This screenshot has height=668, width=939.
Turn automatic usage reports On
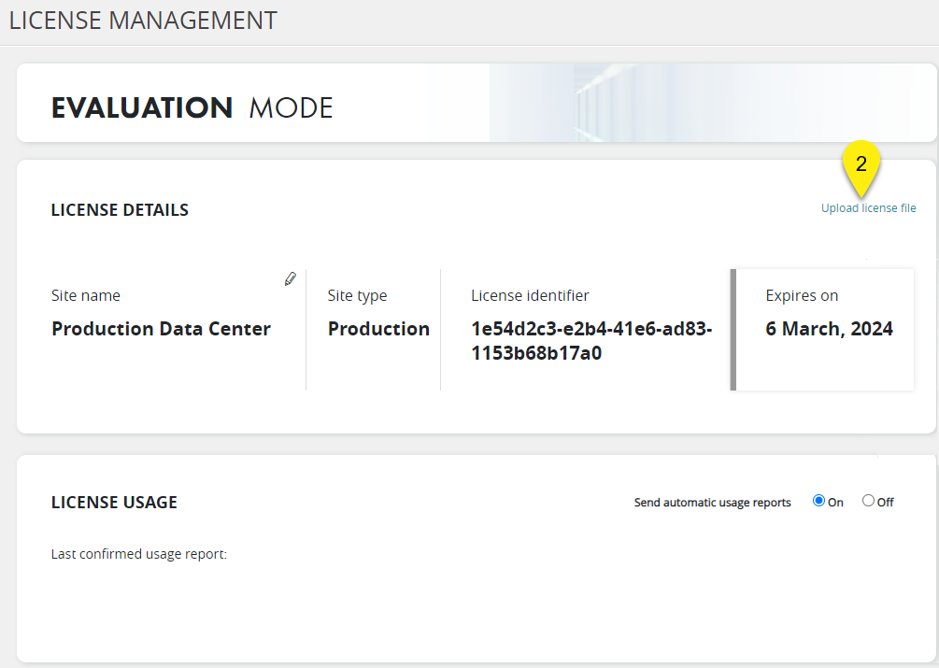(x=818, y=501)
